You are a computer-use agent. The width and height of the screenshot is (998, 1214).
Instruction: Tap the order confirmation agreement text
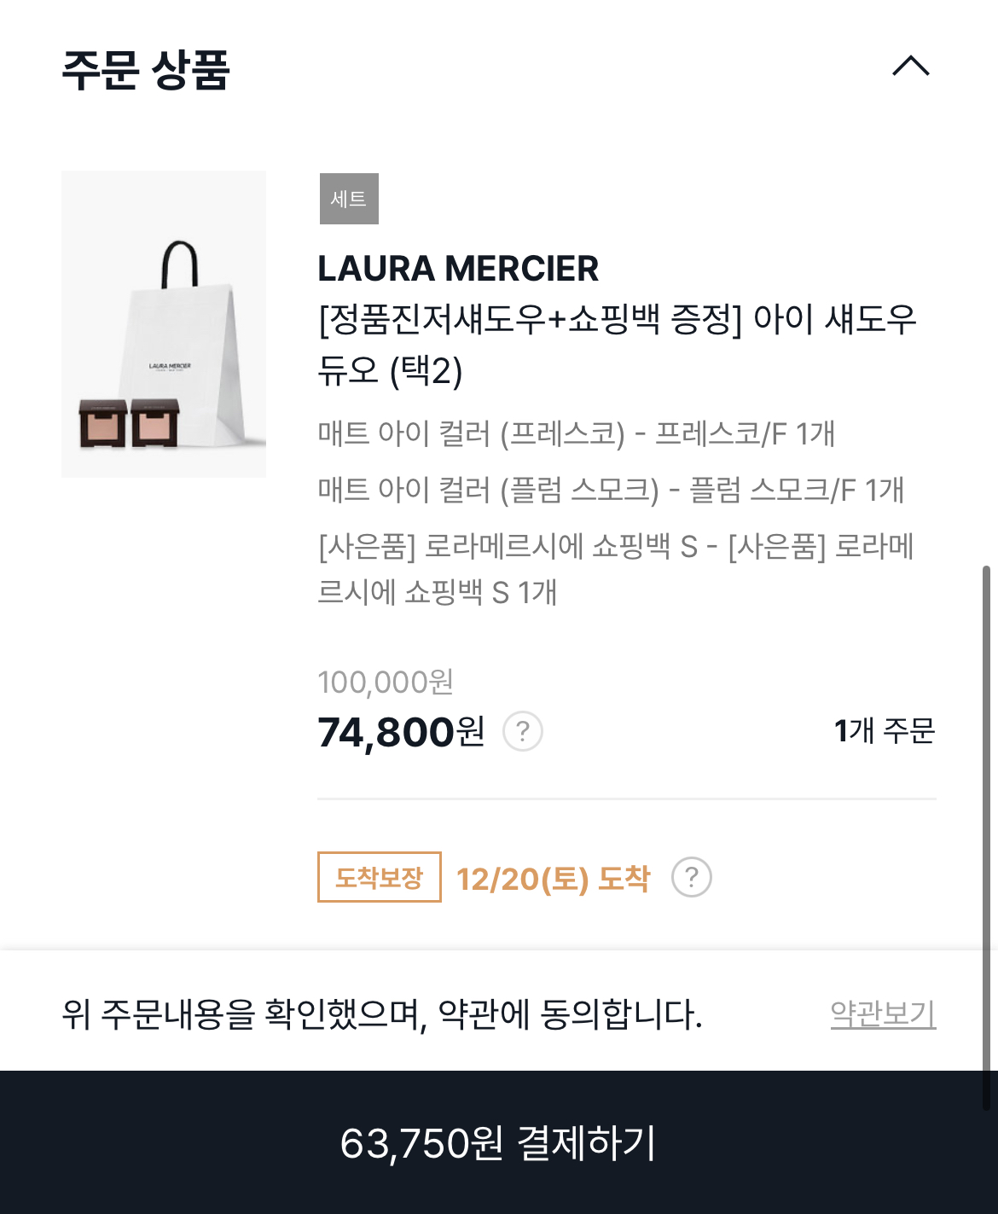[x=382, y=1014]
